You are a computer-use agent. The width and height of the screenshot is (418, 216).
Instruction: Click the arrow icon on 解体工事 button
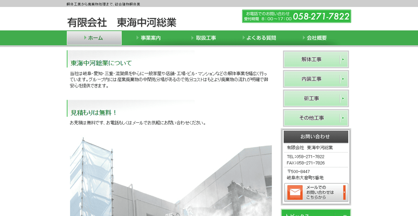tap(343, 59)
